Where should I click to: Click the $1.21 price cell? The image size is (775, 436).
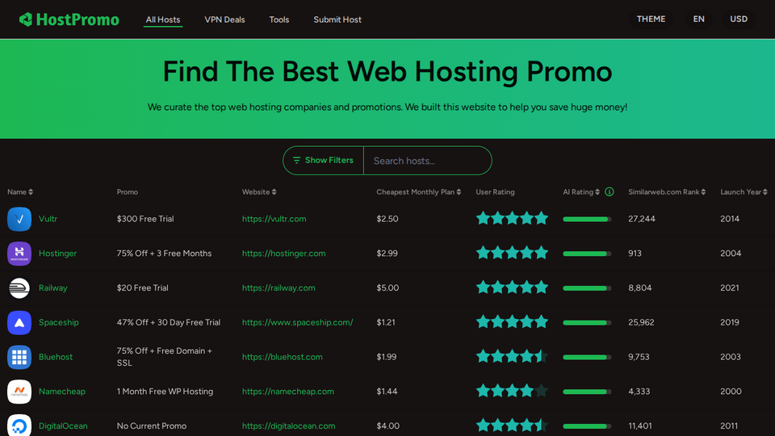[386, 322]
